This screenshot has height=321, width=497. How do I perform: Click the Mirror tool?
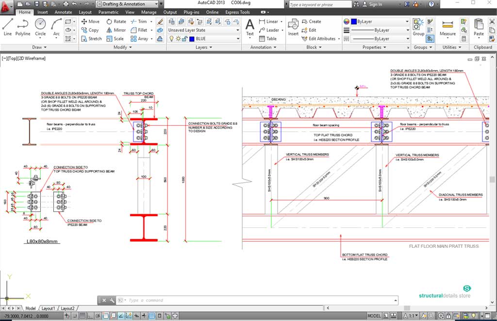(x=116, y=30)
